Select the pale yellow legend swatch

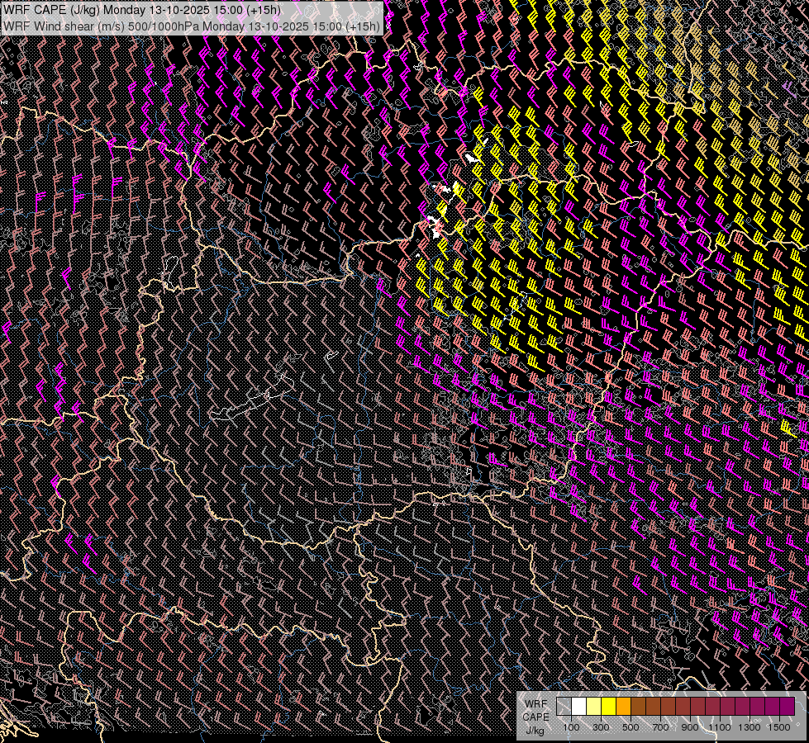click(593, 707)
